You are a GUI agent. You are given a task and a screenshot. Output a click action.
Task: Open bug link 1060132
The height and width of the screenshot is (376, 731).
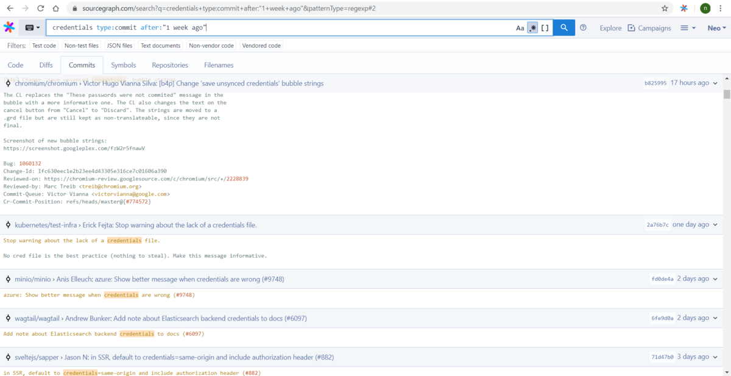click(30, 163)
